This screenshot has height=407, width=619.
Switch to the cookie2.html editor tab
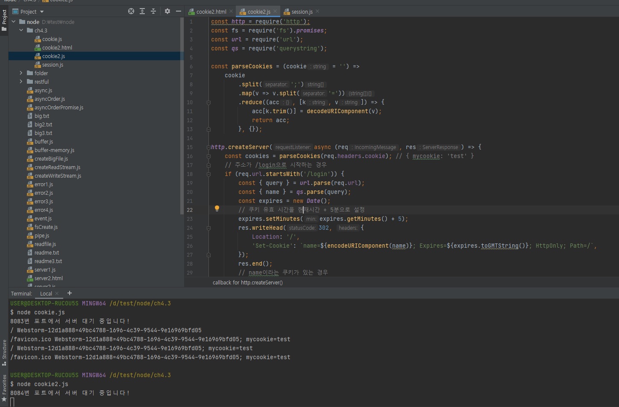211,12
